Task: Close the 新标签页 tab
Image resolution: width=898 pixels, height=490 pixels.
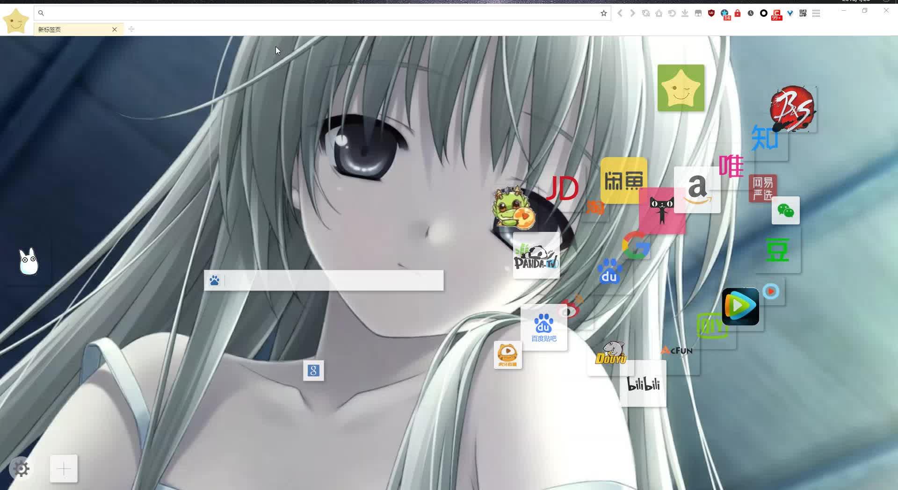Action: (115, 29)
